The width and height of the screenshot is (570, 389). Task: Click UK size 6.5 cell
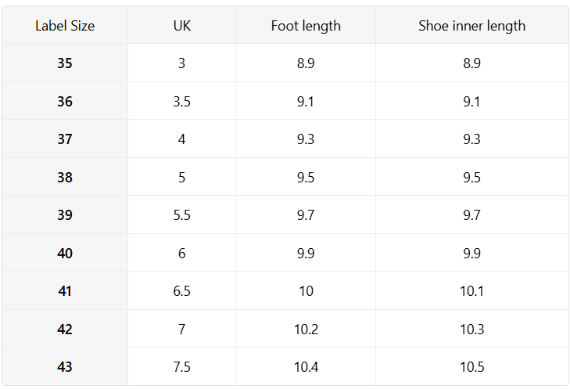tap(181, 290)
